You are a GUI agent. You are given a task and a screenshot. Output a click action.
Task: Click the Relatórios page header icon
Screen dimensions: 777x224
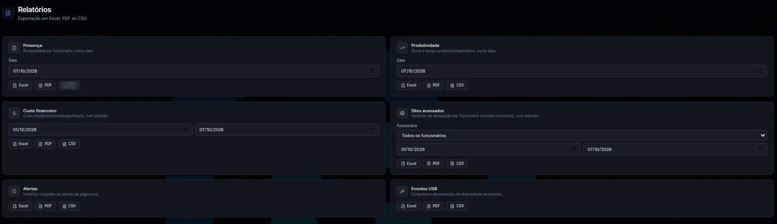pyautogui.click(x=8, y=13)
